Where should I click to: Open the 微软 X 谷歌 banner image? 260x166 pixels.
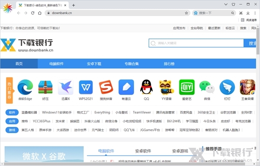(44, 154)
